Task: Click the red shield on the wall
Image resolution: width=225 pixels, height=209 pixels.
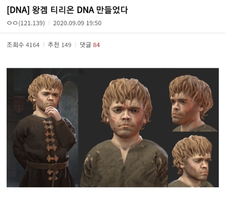Action: (x=19, y=104)
